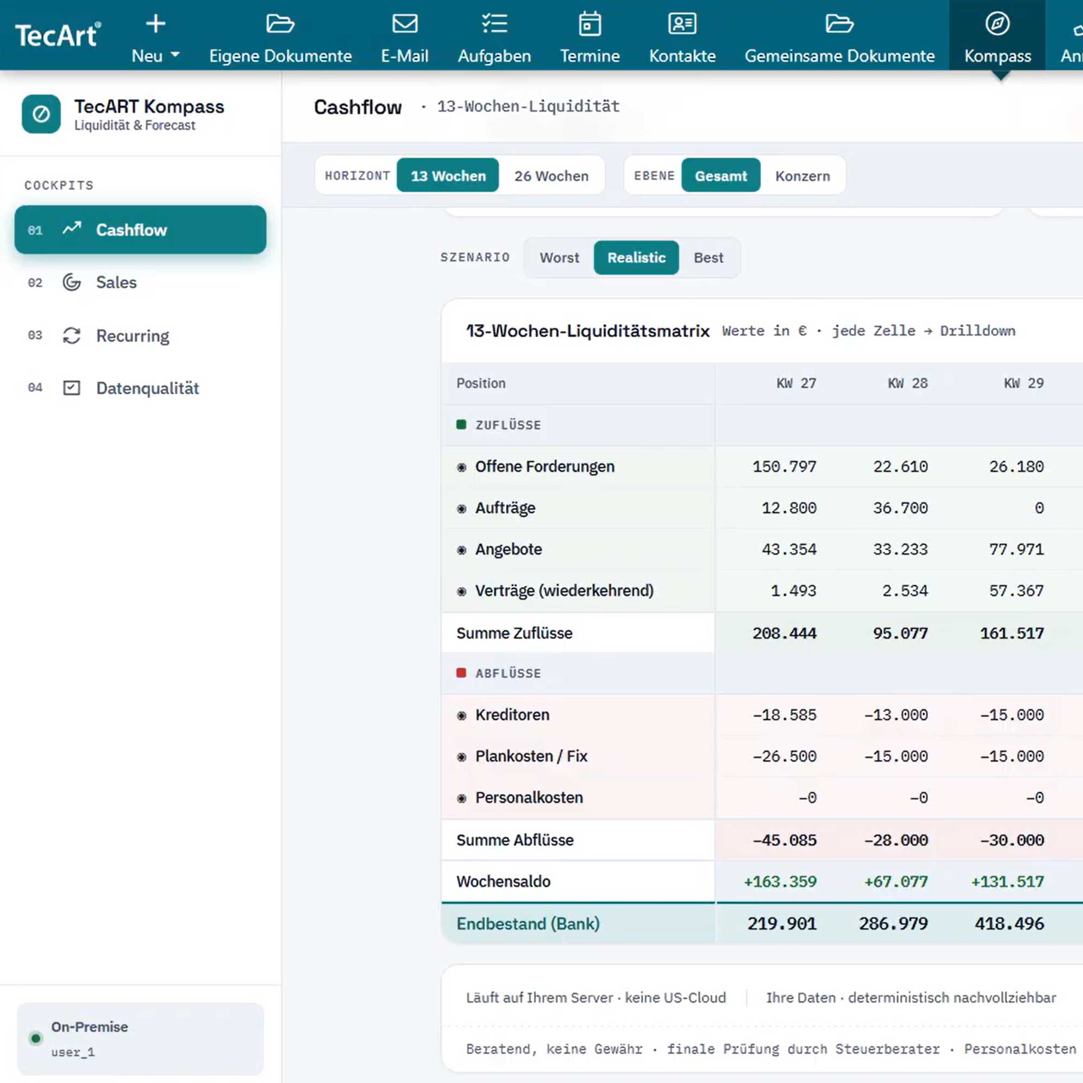Switch horizon to 26 Wochen
Screen dimensions: 1083x1083
coord(552,175)
